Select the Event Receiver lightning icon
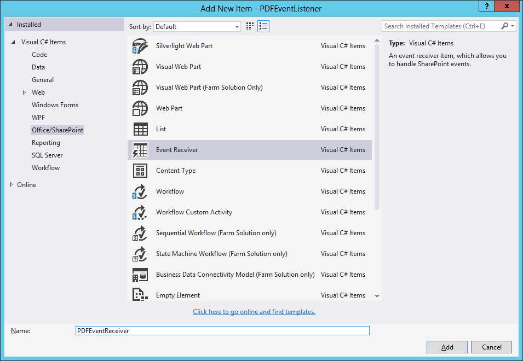This screenshot has width=523, height=361. tap(140, 150)
